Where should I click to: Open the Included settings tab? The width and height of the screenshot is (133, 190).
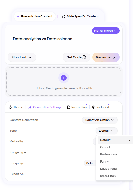click(x=101, y=107)
